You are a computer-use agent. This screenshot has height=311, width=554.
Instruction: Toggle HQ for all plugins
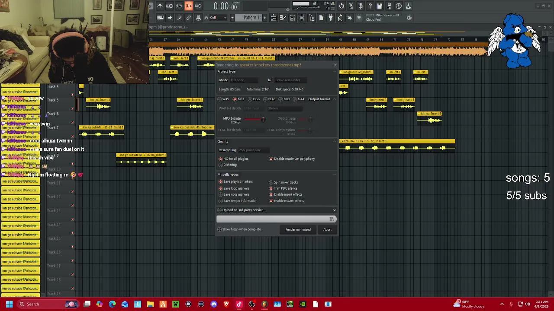point(234,159)
